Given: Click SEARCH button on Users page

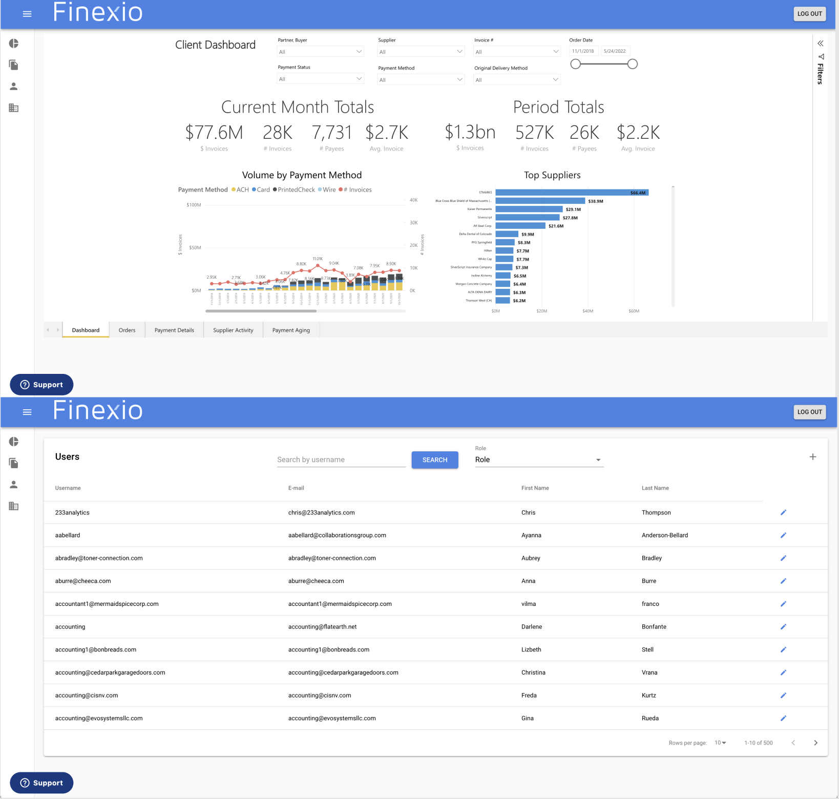Looking at the screenshot, I should (435, 460).
